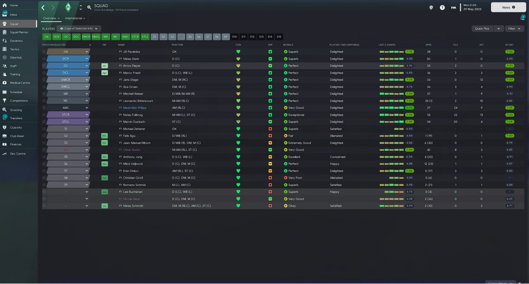Sort by the Av Rat column header
This screenshot has height=284, width=529.
[x=509, y=45]
